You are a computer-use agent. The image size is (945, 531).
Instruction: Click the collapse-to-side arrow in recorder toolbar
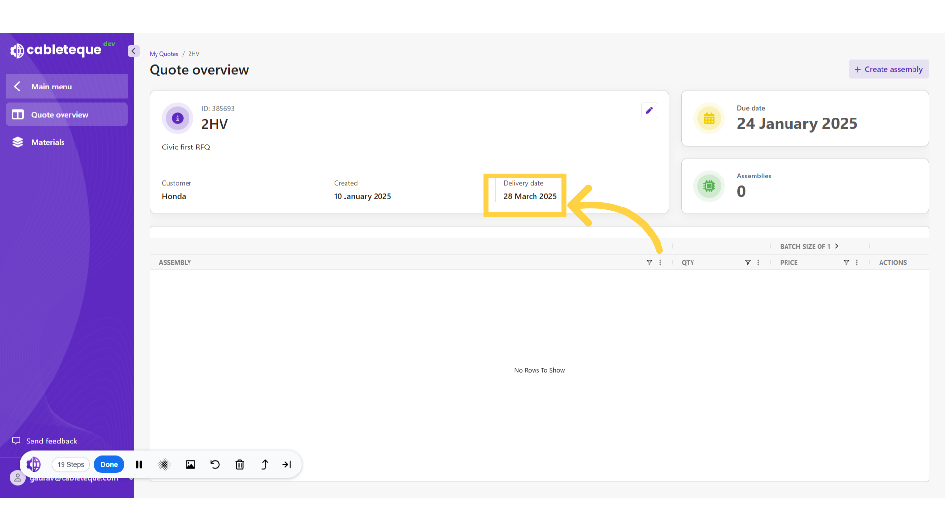(x=286, y=465)
